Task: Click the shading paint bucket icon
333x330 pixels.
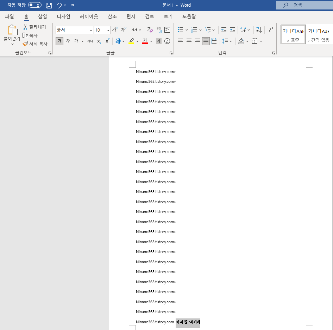Action: [241, 41]
